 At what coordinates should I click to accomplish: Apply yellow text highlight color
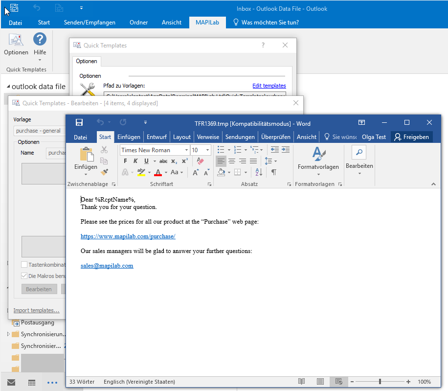point(141,172)
